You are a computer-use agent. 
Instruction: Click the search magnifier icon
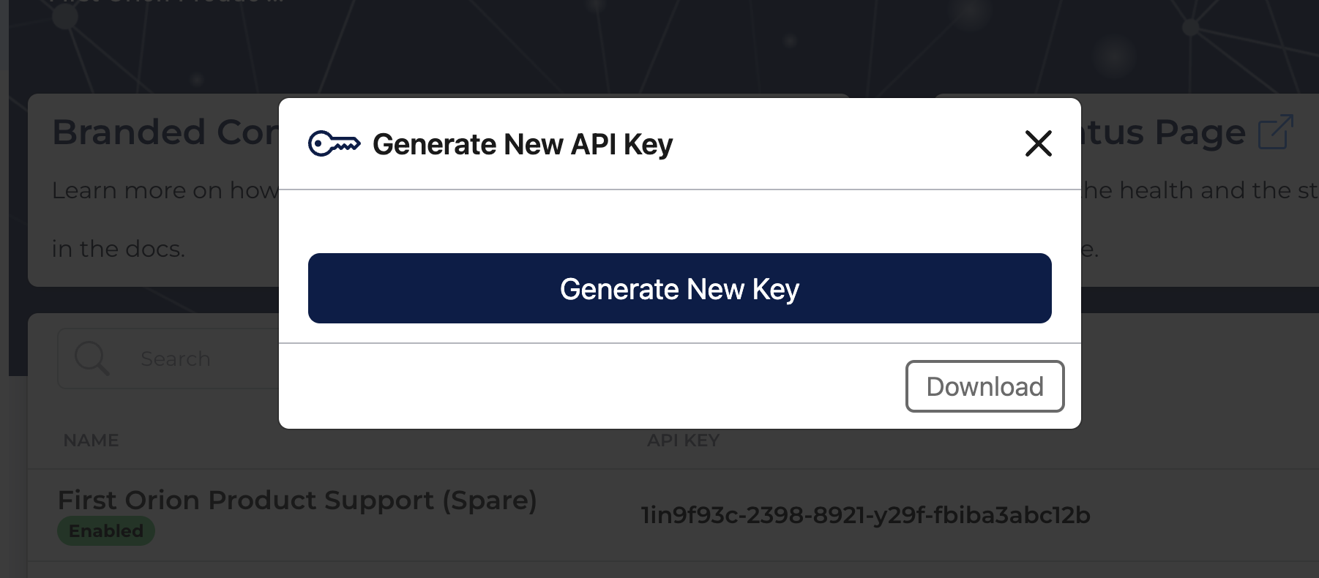[x=91, y=359]
